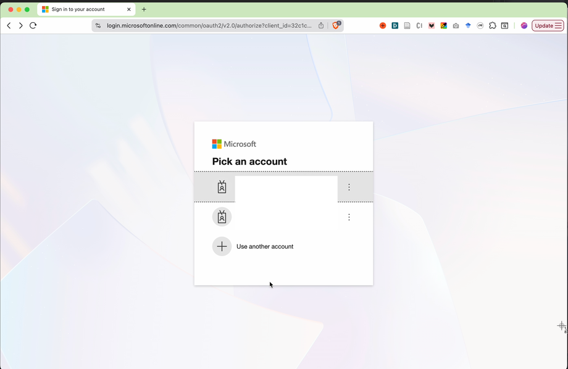Open the search-in-window icon near the extensions
Screen dimensions: 568x369
(x=504, y=25)
